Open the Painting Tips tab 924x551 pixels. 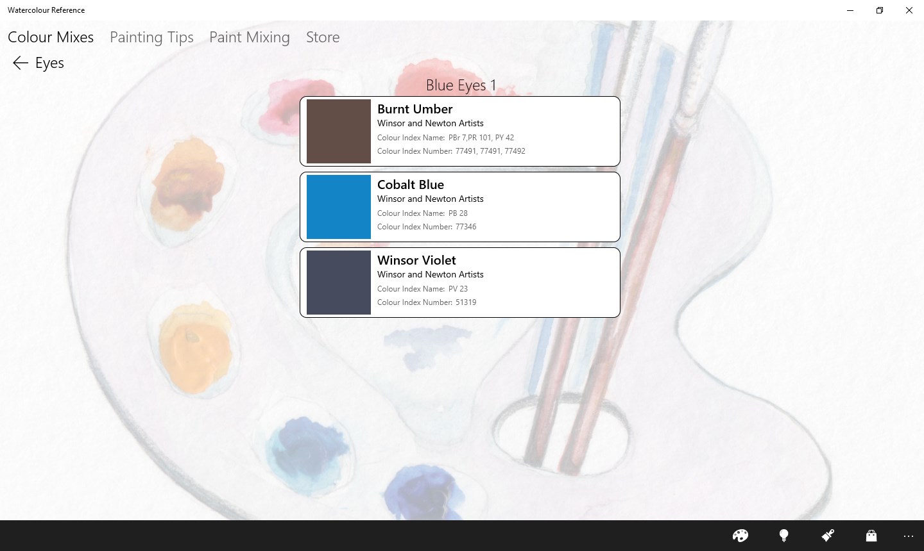(151, 37)
